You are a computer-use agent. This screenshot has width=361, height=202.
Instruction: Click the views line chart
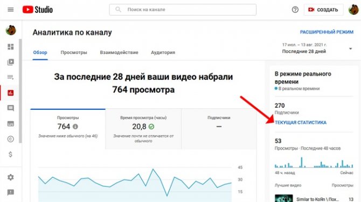pyautogui.click(x=135, y=184)
